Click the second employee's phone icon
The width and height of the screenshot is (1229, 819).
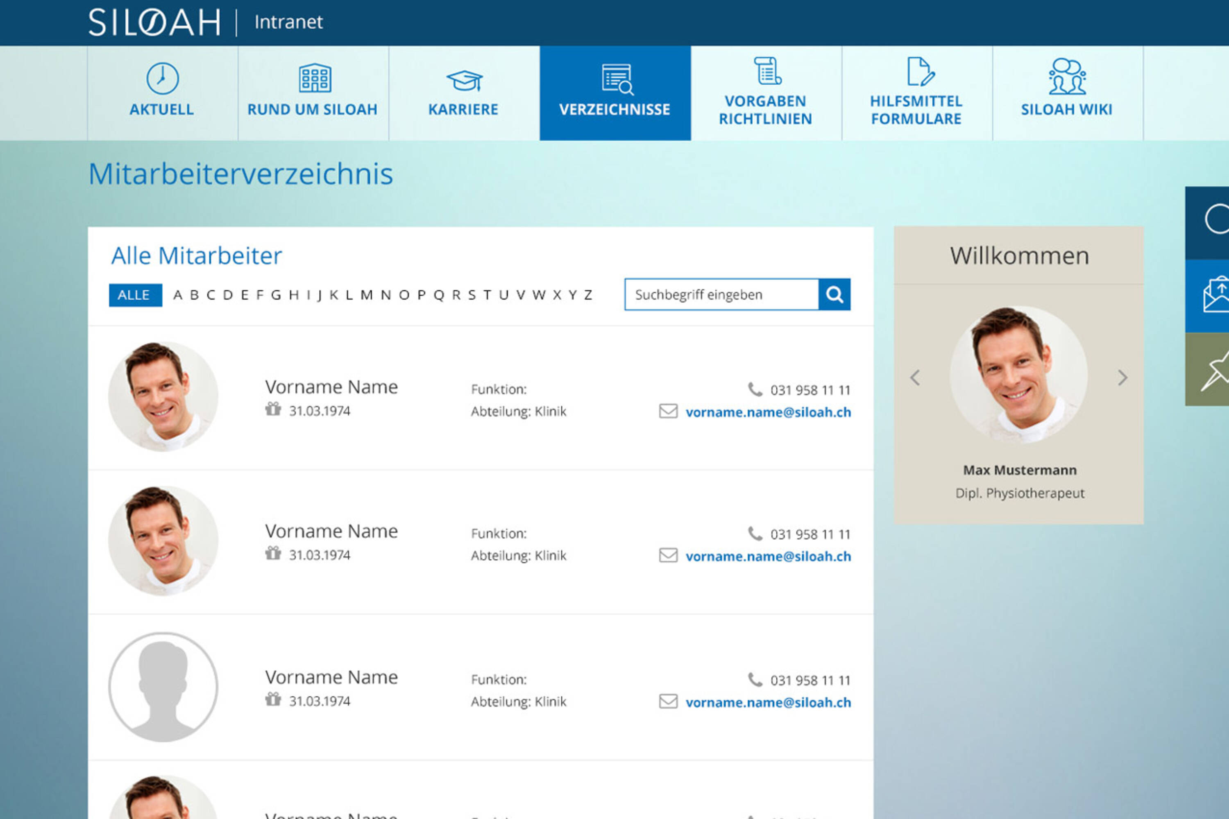755,533
